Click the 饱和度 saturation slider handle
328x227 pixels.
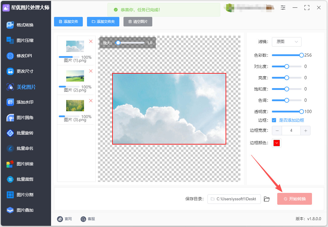287,89
